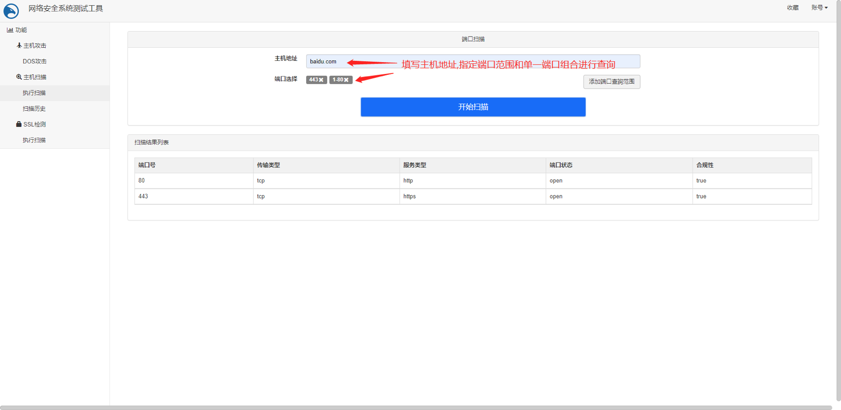Remove the 1-80 port range tag
The image size is (841, 410).
click(347, 80)
